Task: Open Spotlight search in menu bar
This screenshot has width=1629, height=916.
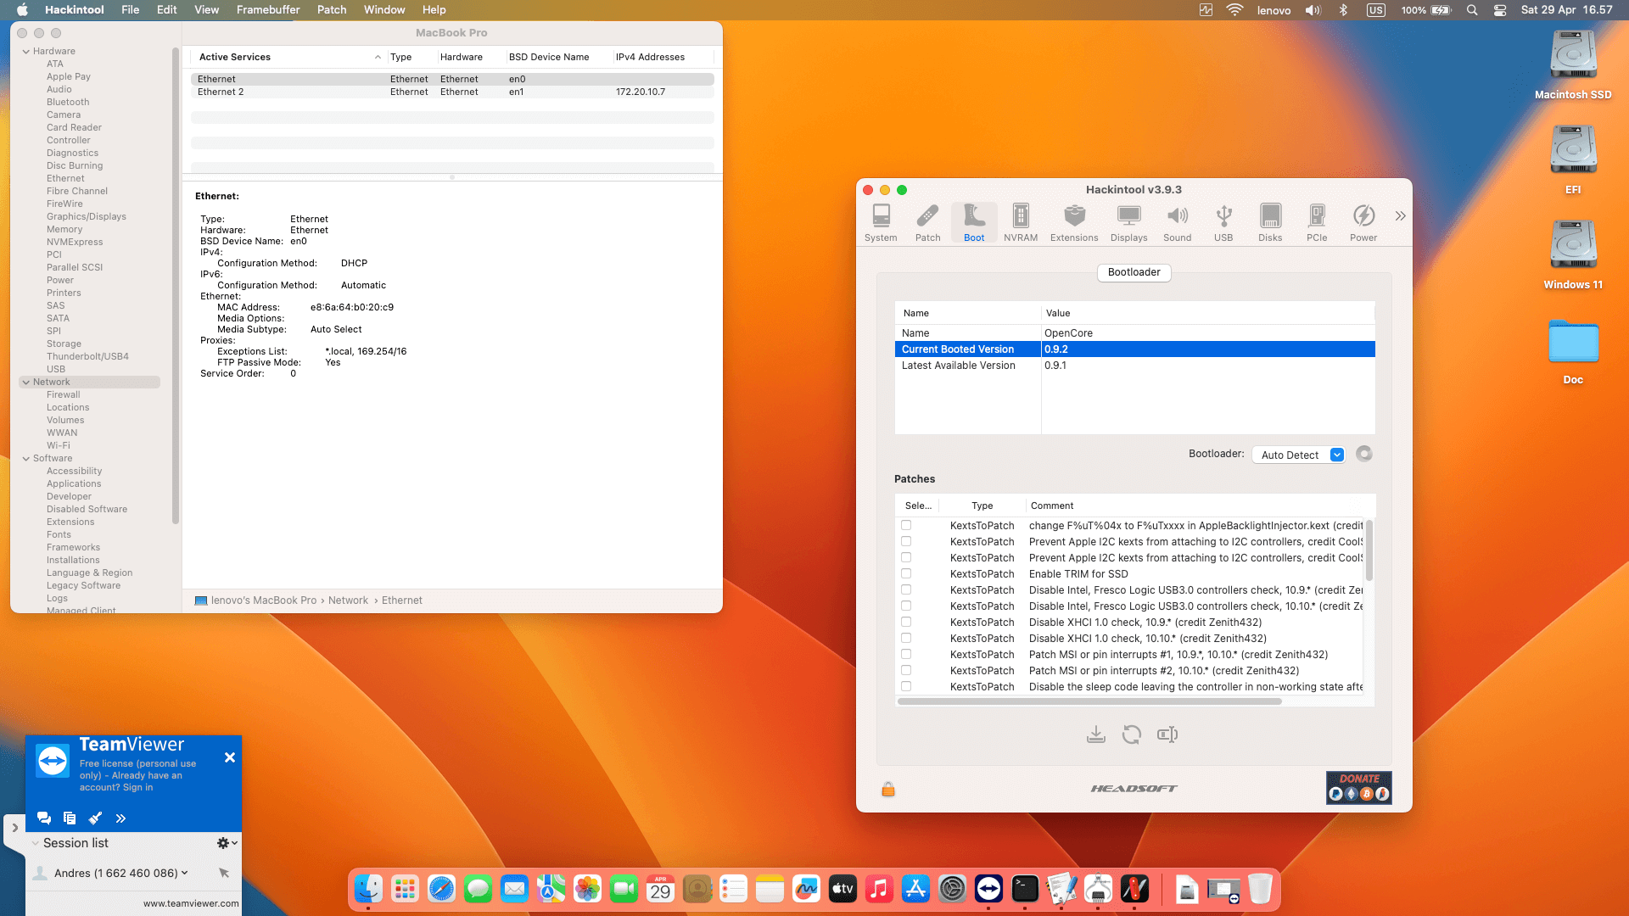Action: tap(1472, 10)
